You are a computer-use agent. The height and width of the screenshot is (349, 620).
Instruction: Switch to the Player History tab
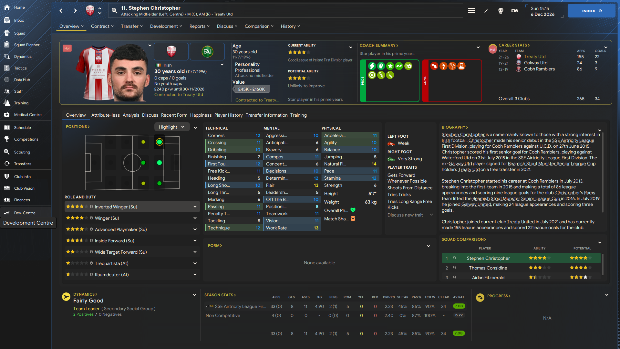pyautogui.click(x=228, y=115)
